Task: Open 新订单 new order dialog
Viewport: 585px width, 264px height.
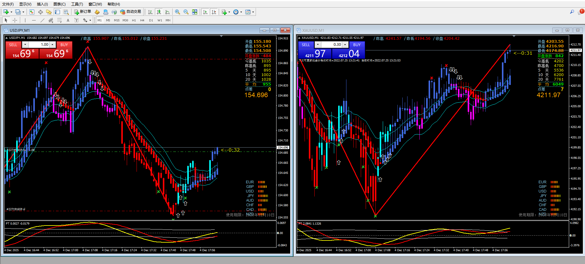Action: (83, 12)
